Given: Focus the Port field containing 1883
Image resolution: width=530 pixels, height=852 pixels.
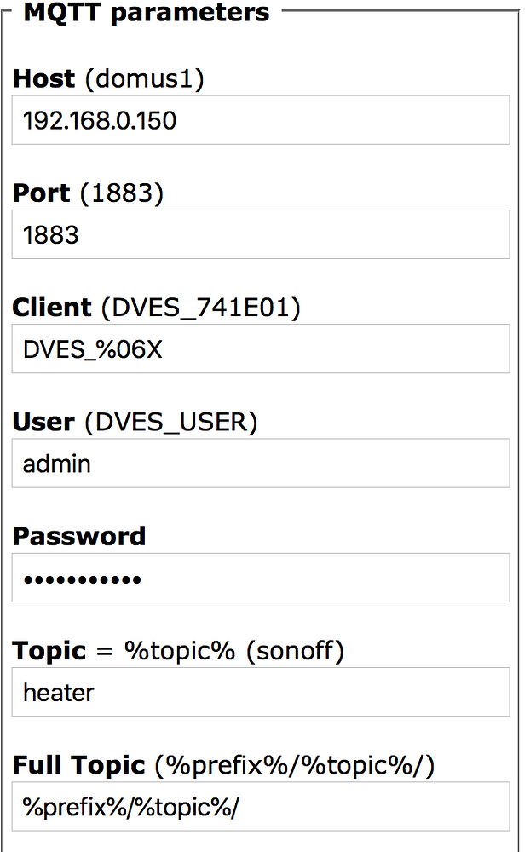Looking at the screenshot, I should pyautogui.click(x=261, y=235).
